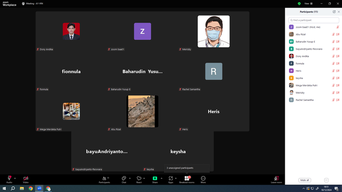Click the taskbar clock and date
The width and height of the screenshot is (342, 192).
point(327,188)
